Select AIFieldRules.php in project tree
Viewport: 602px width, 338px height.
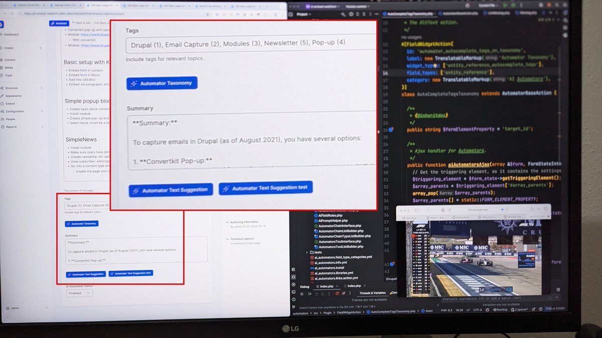click(330, 215)
